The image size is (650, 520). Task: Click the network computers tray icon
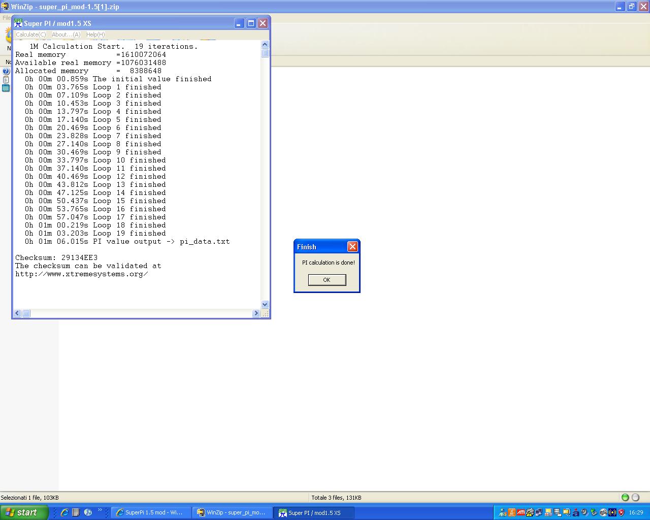539,512
